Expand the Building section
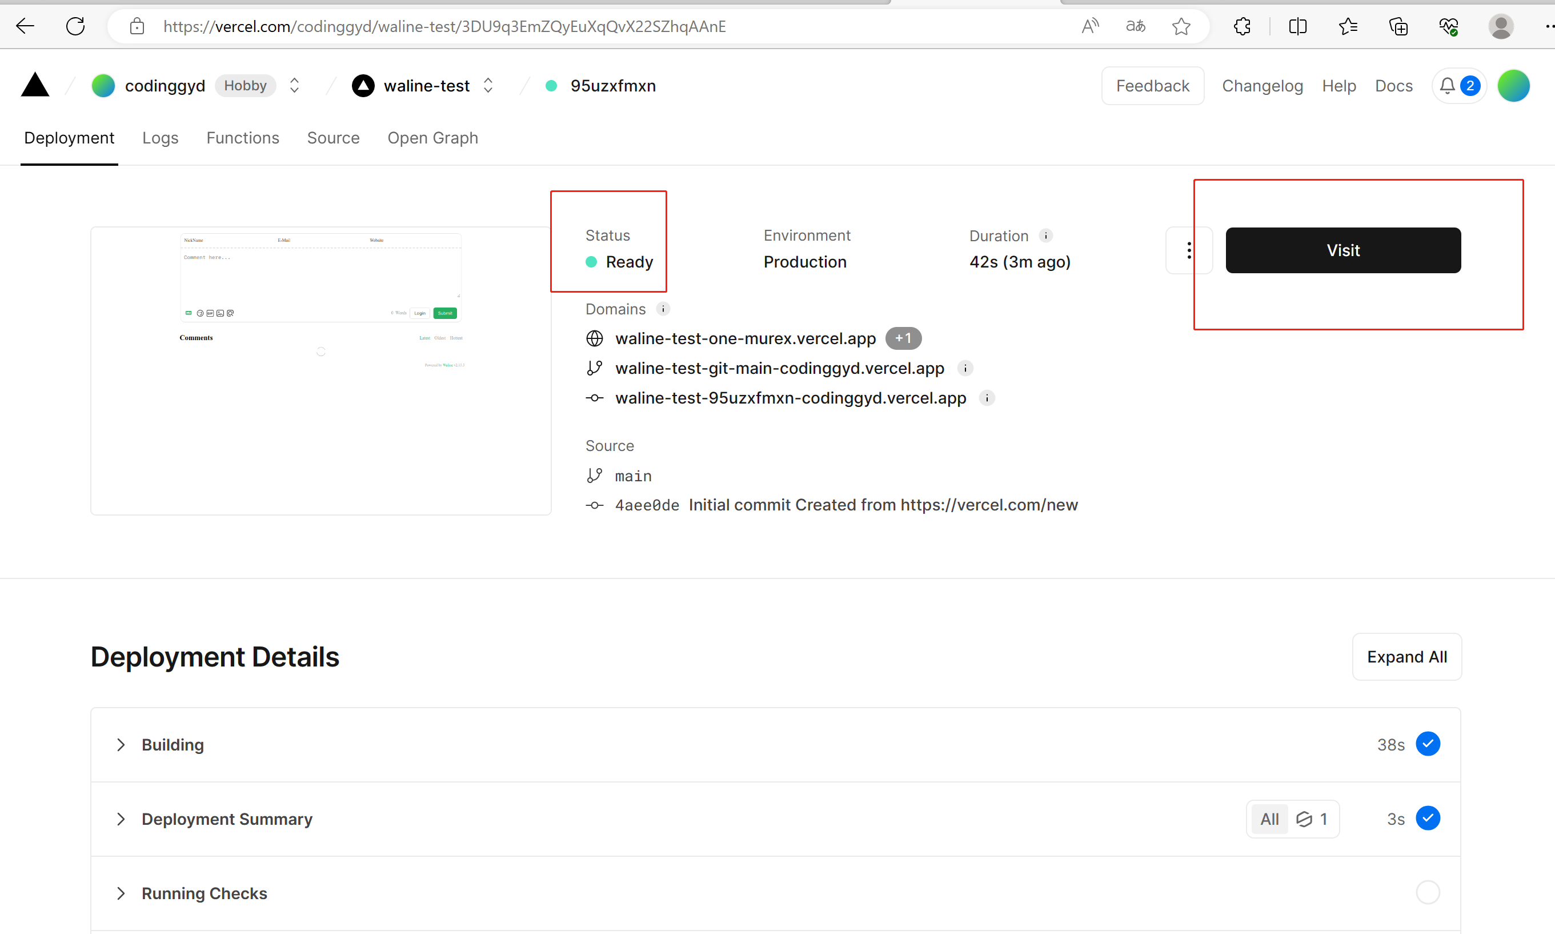 [x=173, y=745]
